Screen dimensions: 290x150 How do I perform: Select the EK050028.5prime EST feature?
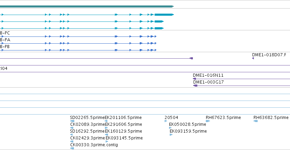pos(187,124)
